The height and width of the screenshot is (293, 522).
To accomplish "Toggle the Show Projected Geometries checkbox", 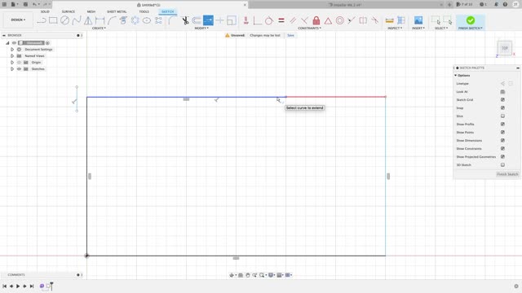I will 502,157.
